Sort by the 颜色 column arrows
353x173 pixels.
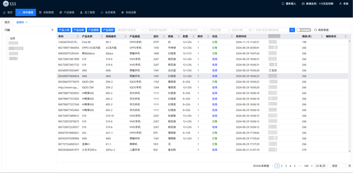pos(179,36)
